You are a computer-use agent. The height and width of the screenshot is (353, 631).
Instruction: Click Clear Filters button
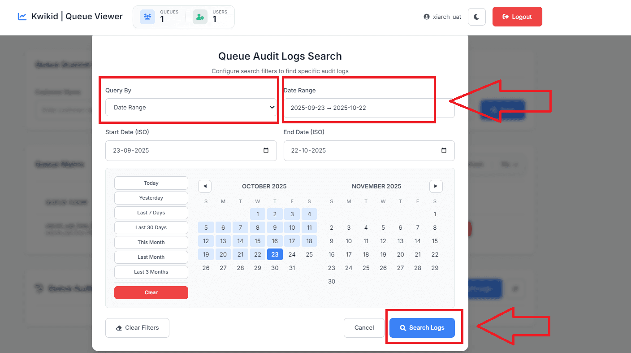tap(138, 328)
